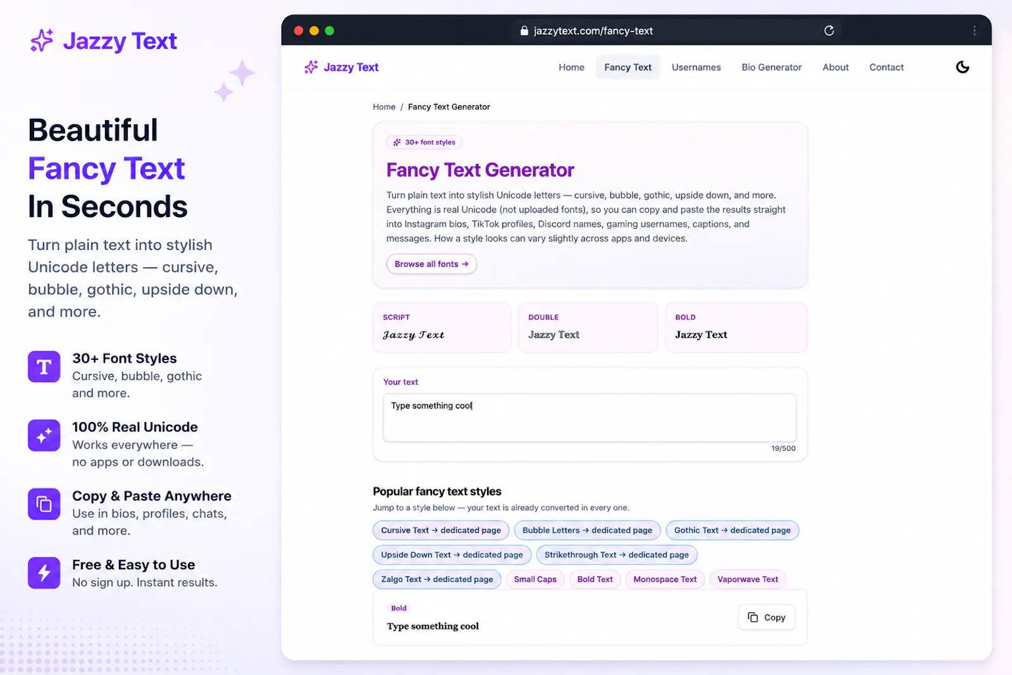
Task: Click the Browse all fonts button
Action: click(431, 264)
